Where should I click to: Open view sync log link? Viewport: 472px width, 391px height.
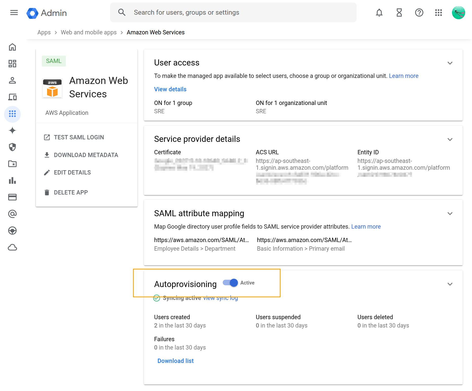(220, 298)
